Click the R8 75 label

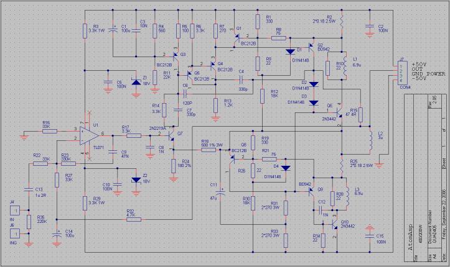tap(278, 32)
